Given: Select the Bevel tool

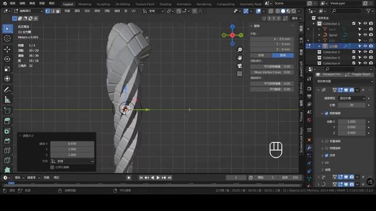Looking at the screenshot, I should click(7, 141).
